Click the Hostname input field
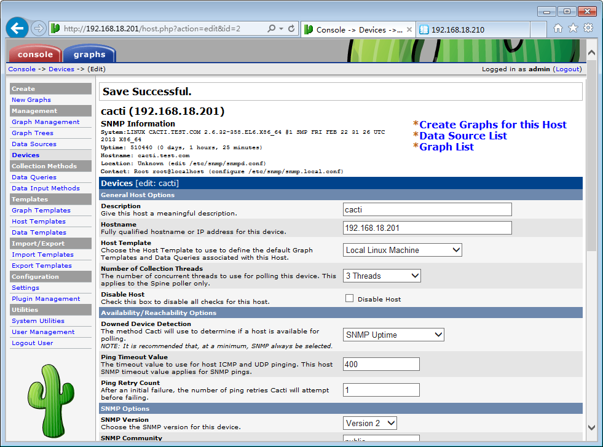603x447 pixels. (x=427, y=228)
